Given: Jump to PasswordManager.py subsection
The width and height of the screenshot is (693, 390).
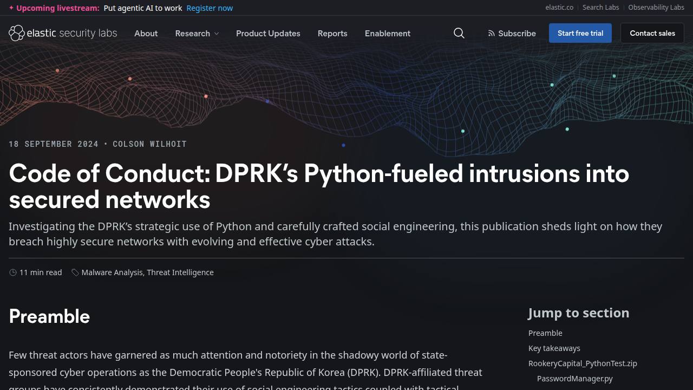Looking at the screenshot, I should point(575,379).
